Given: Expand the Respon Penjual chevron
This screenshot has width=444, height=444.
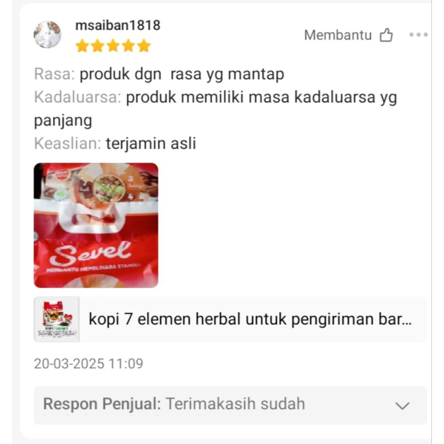Looking at the screenshot, I should [x=402, y=405].
